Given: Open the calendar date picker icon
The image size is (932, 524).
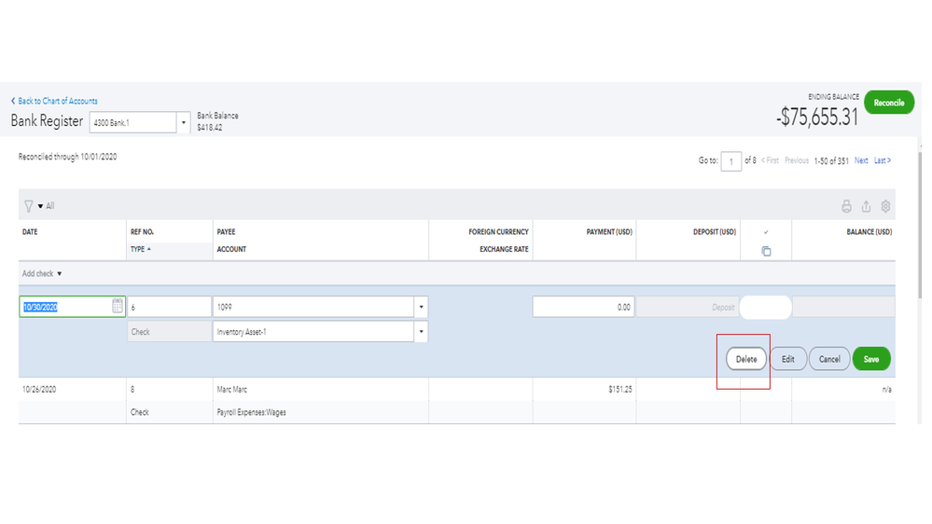Looking at the screenshot, I should [x=118, y=306].
